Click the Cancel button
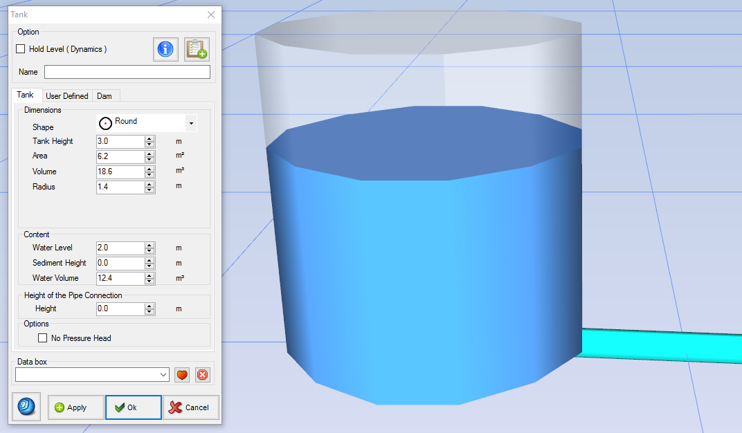The width and height of the screenshot is (742, 433). 190,407
